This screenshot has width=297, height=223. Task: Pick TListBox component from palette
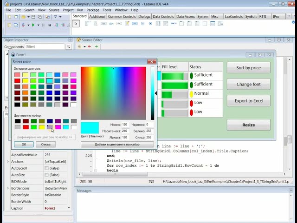click(x=158, y=24)
